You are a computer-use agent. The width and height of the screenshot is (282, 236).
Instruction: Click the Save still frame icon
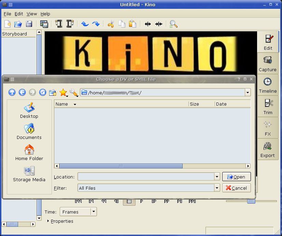(x=44, y=24)
